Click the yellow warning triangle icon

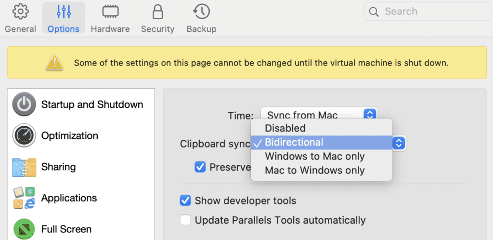(54, 62)
